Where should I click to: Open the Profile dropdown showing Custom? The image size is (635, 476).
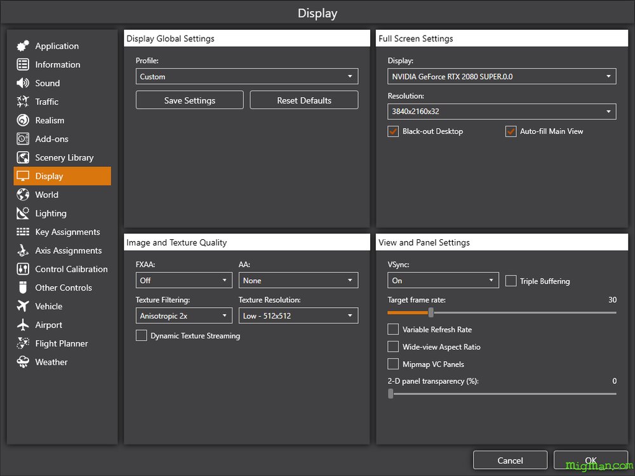point(247,77)
